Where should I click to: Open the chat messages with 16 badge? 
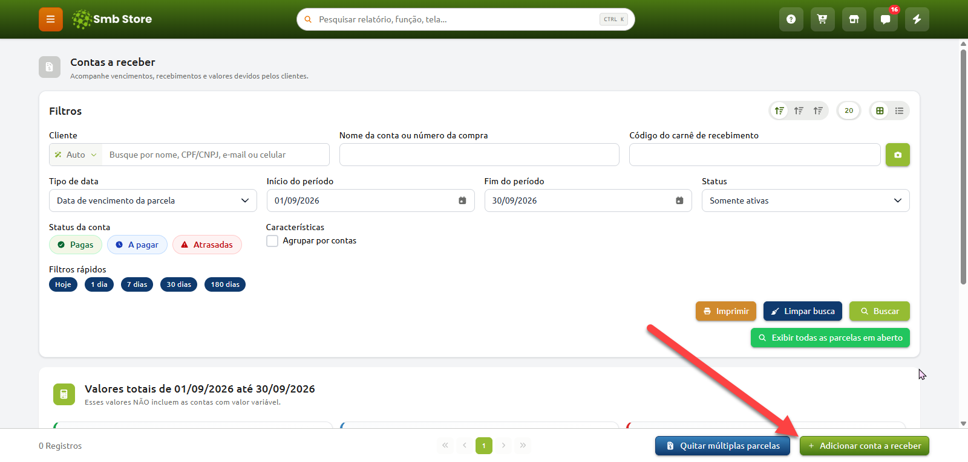pyautogui.click(x=886, y=19)
